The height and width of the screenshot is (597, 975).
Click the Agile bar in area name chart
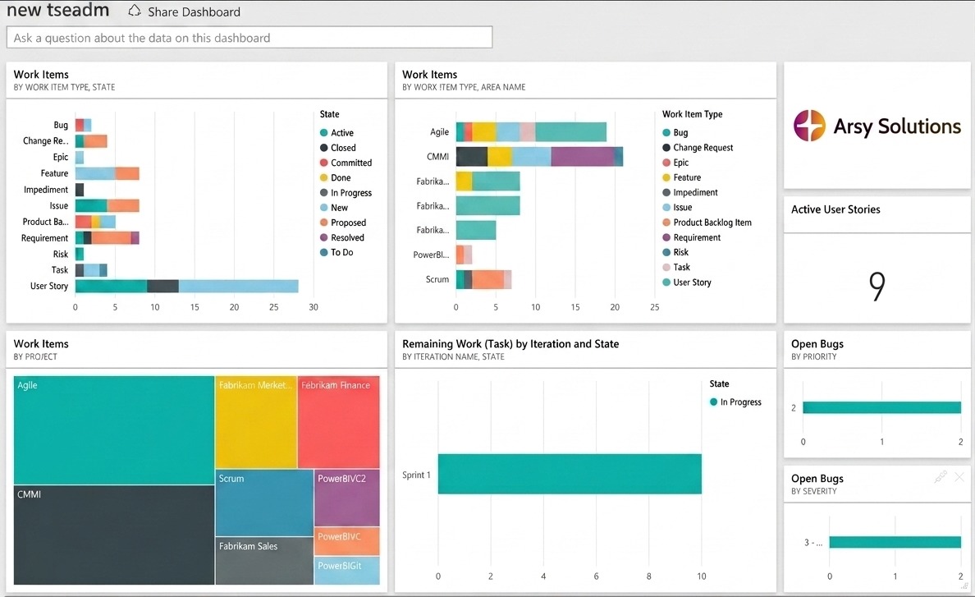click(x=531, y=132)
